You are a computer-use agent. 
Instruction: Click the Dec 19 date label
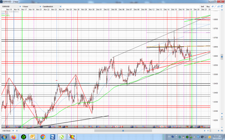click(x=189, y=9)
